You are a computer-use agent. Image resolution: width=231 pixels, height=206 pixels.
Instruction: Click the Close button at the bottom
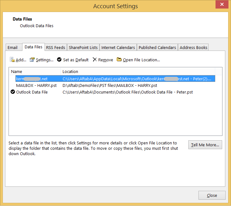(212, 195)
